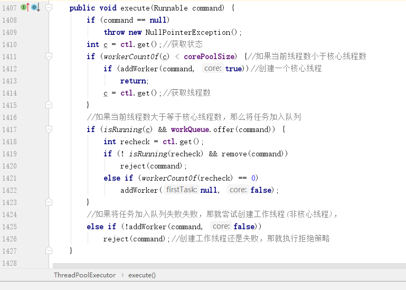The image size is (406, 290).
Task: Click line number 1428 in the gutter
Action: (10, 263)
